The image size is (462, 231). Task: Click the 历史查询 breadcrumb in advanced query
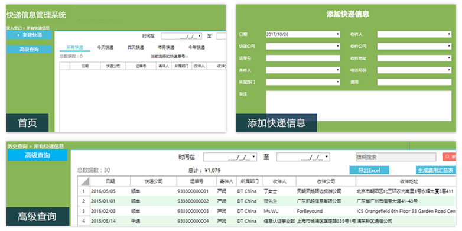(x=17, y=146)
